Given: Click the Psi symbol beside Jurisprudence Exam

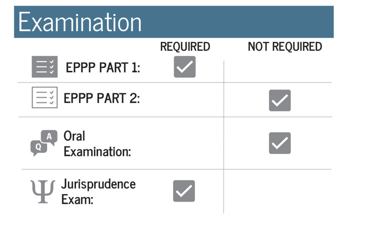Looking at the screenshot, I should (43, 192).
